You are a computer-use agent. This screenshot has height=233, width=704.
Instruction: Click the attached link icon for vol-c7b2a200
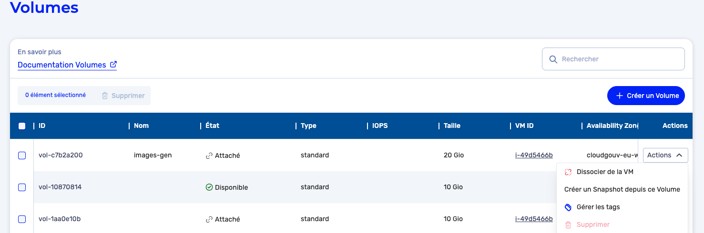[209, 155]
